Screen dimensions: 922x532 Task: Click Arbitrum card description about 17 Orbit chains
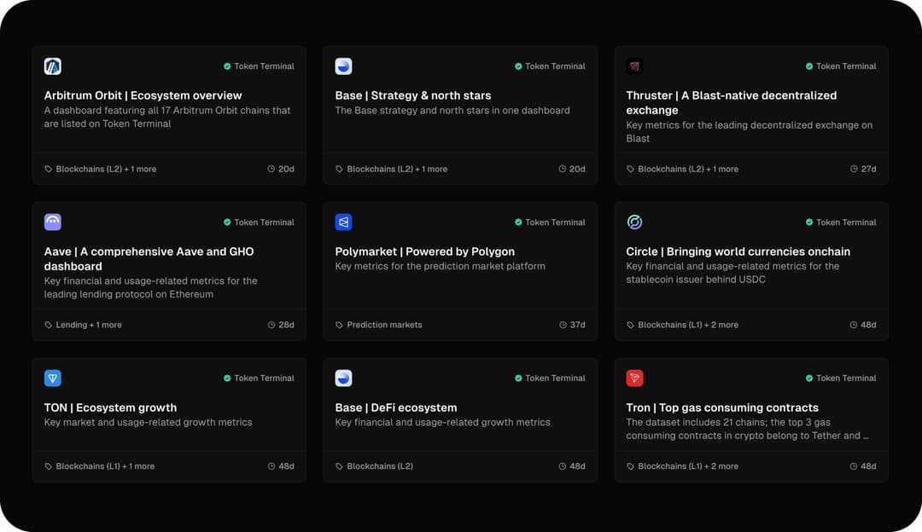click(x=167, y=117)
